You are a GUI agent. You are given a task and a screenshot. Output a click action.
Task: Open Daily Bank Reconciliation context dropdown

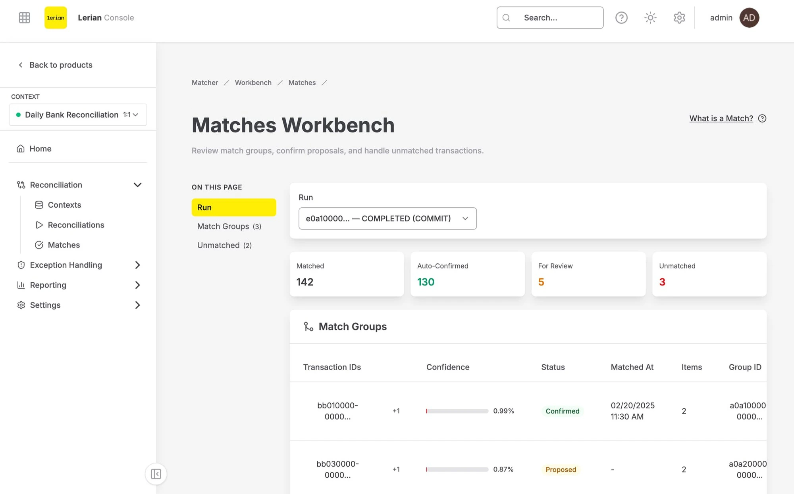pyautogui.click(x=78, y=115)
